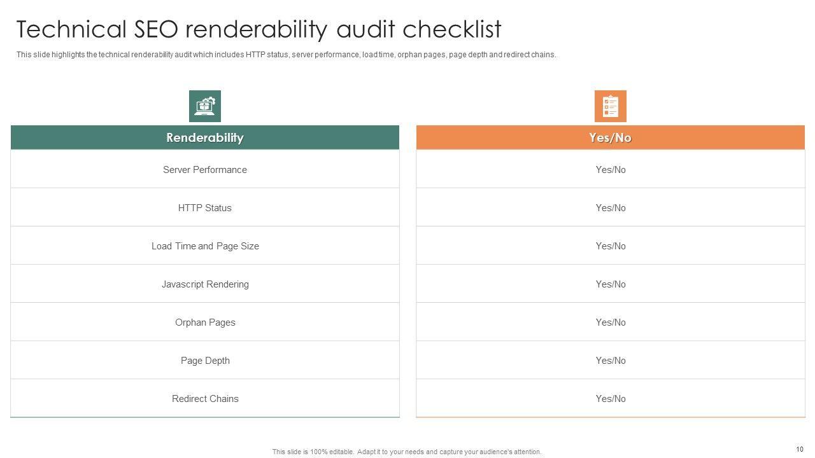Click the slide number 10
The image size is (815, 458).
pos(799,449)
